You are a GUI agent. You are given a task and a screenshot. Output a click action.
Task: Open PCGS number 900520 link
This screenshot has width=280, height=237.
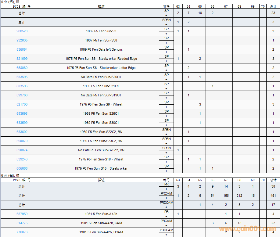point(22,31)
